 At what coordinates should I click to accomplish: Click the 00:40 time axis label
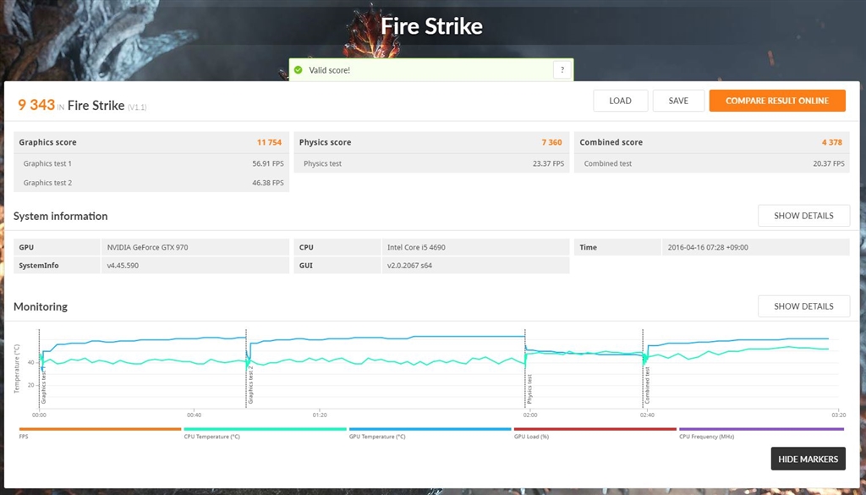(194, 415)
